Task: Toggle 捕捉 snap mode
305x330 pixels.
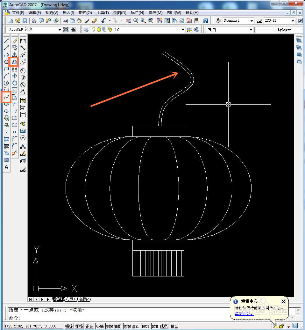Action: (x=69, y=326)
